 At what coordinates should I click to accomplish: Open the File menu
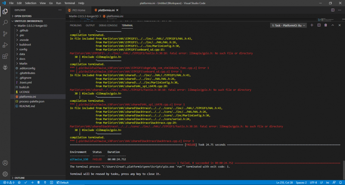11,3
